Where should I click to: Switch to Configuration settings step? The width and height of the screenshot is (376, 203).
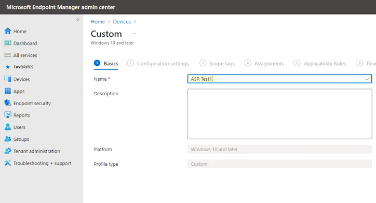coord(158,63)
